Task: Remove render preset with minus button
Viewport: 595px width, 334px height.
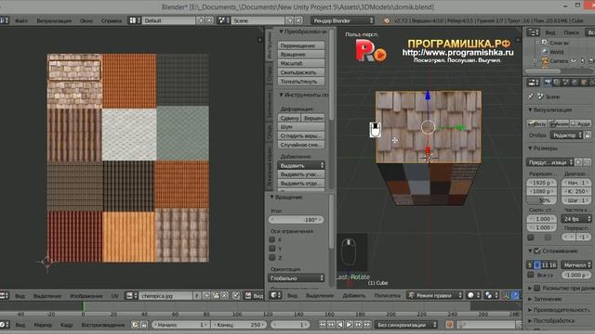Action: tap(587, 162)
